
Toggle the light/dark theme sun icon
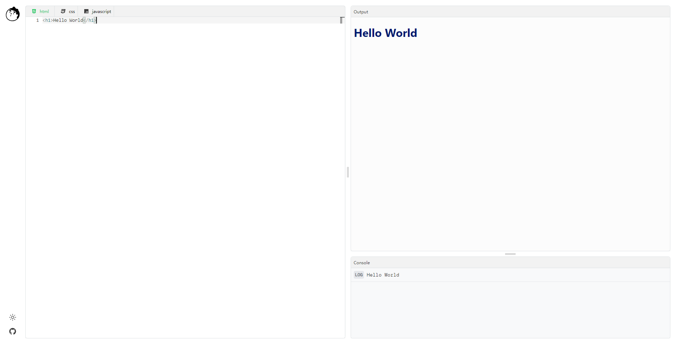tap(13, 317)
